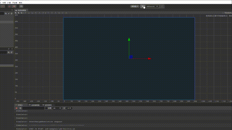The width and height of the screenshot is (232, 130).
Task: Click the console filter text field
Action: click(33, 108)
